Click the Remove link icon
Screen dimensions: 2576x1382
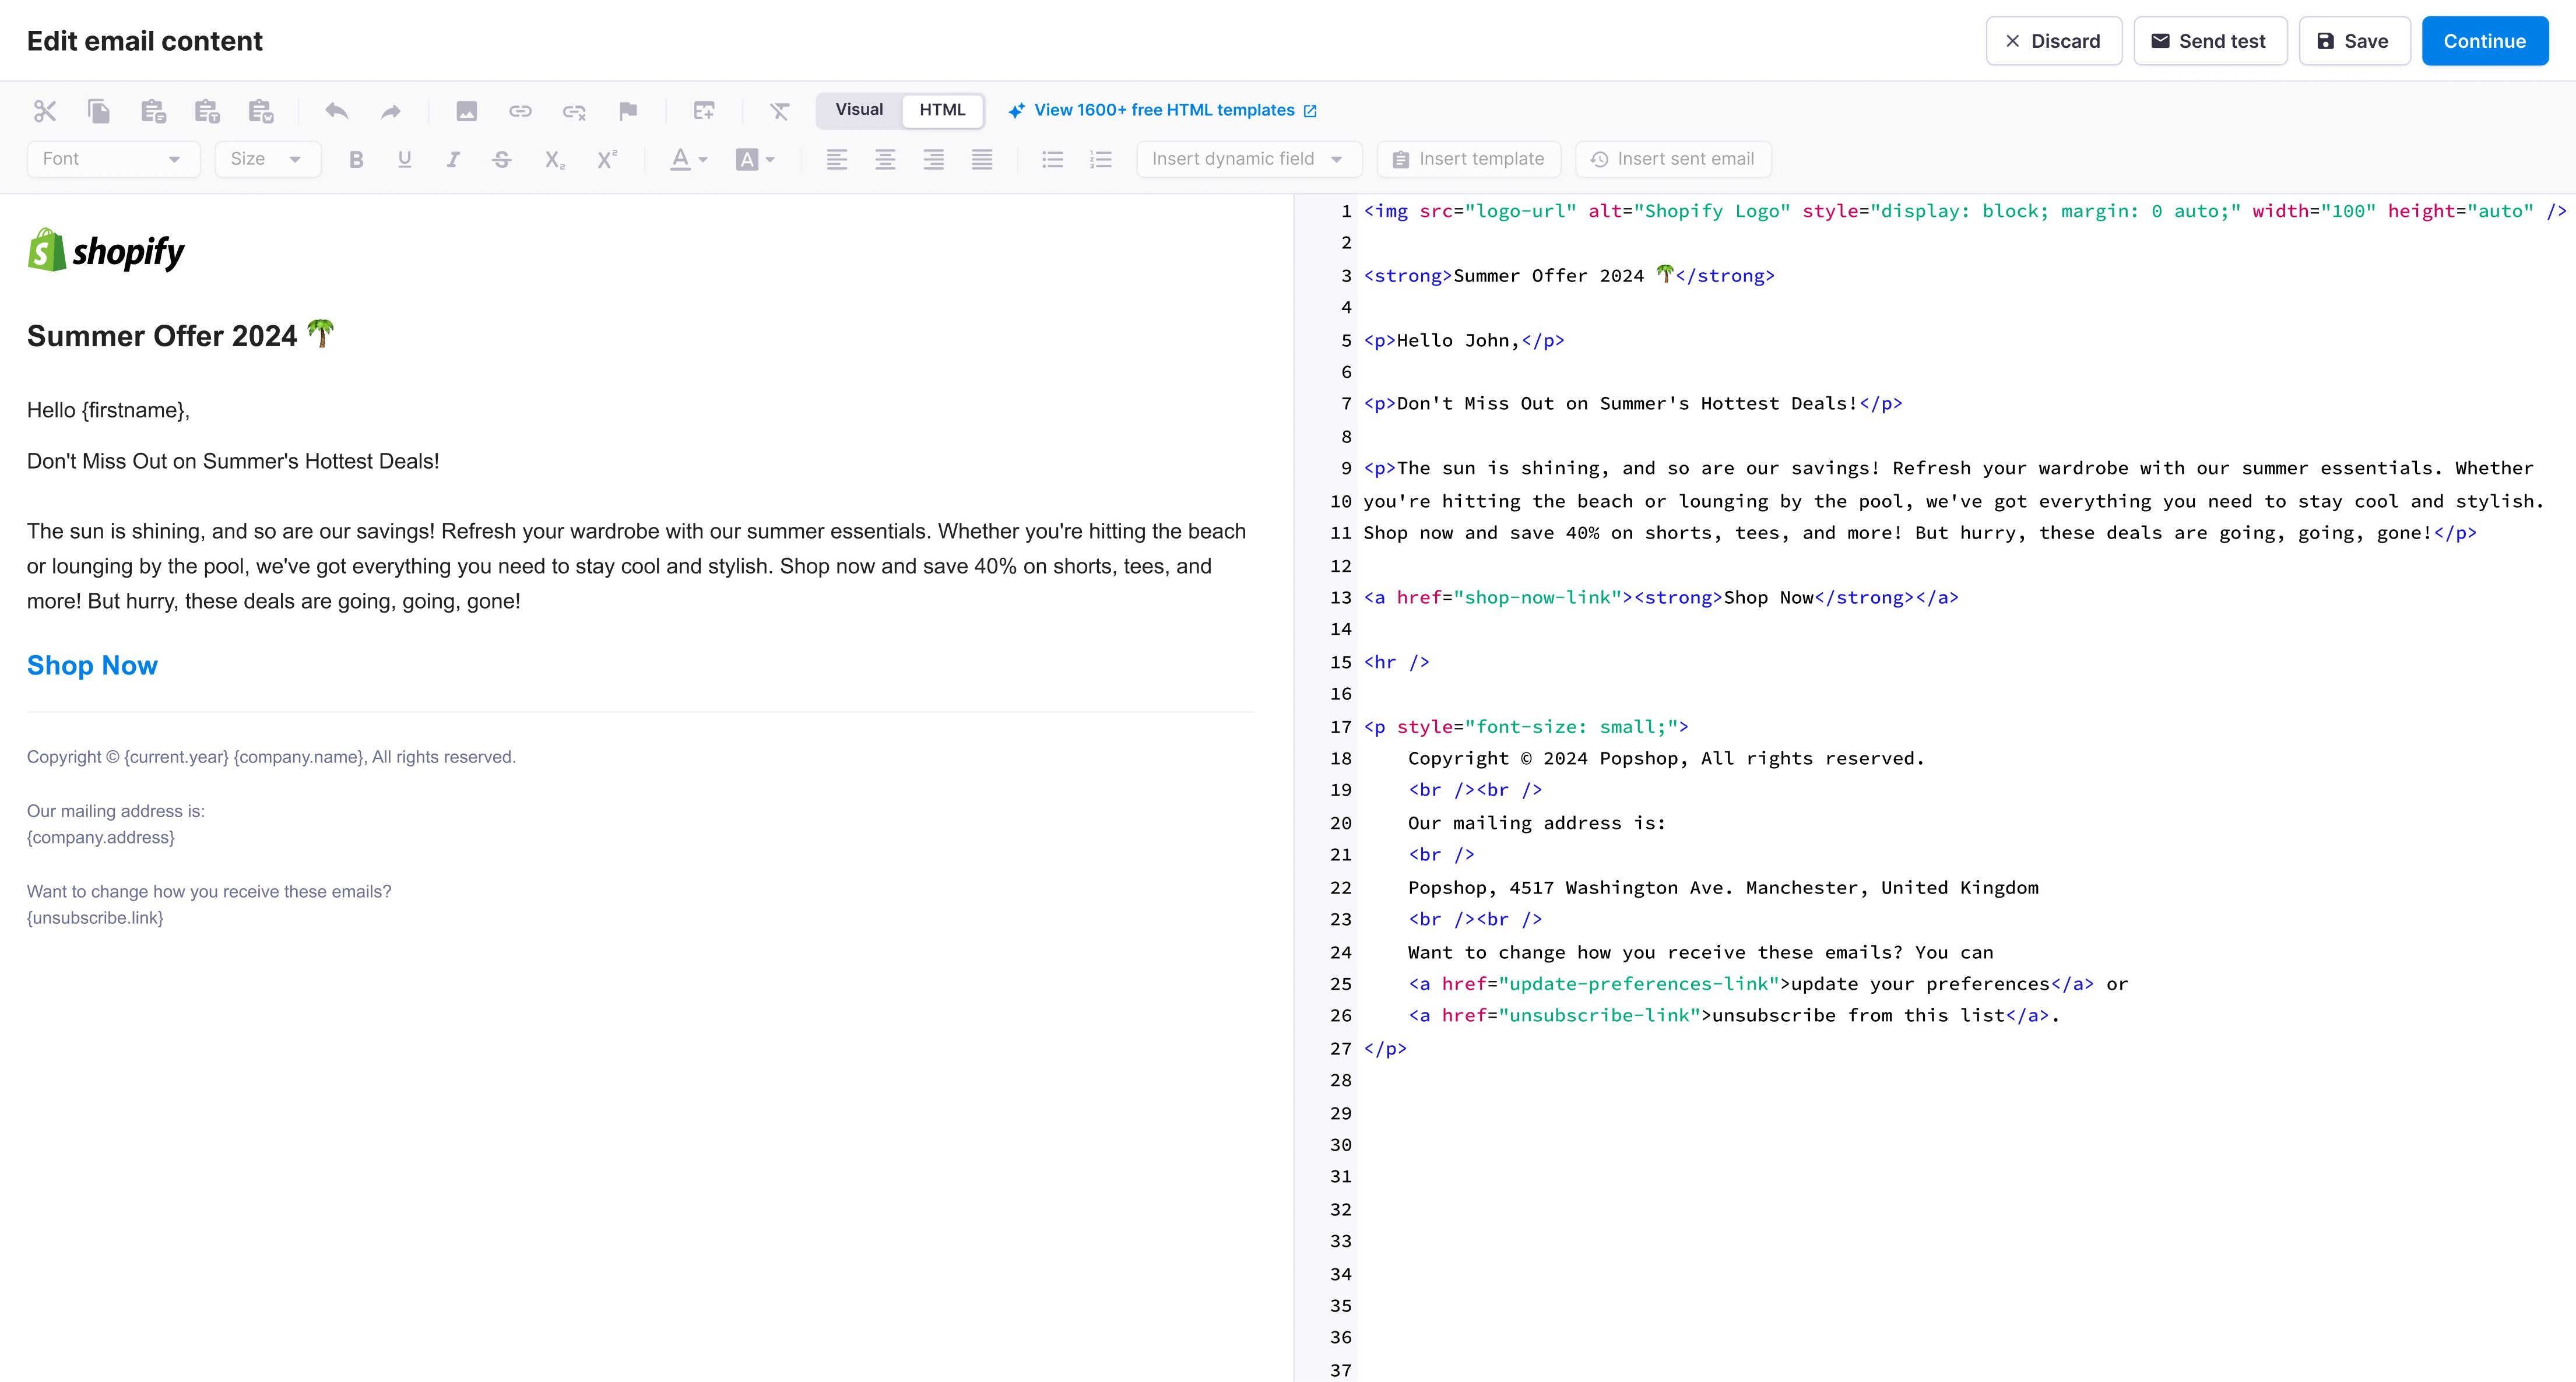click(x=574, y=111)
